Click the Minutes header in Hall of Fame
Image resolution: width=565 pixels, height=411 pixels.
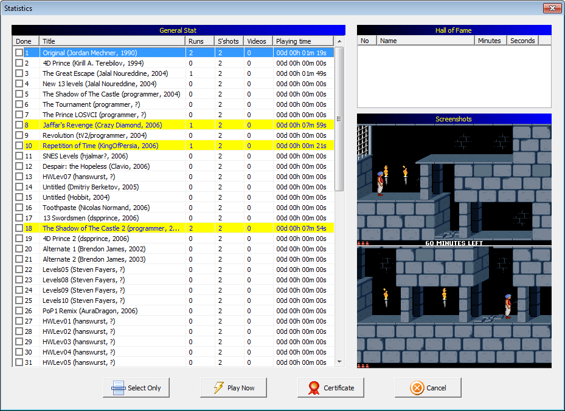point(491,41)
